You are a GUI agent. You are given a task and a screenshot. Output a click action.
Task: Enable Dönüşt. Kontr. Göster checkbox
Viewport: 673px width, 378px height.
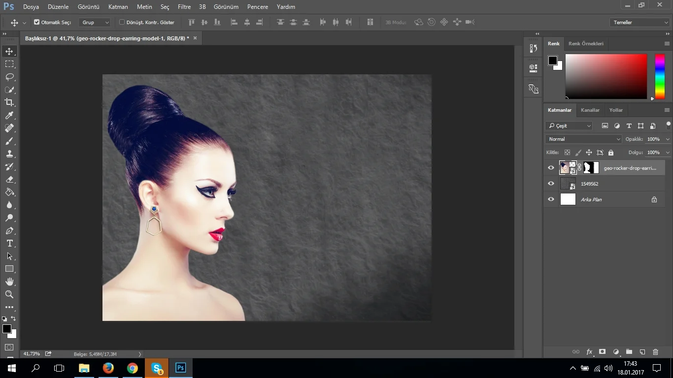122,22
